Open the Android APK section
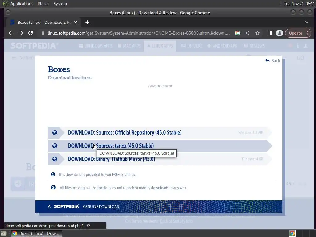 (222, 46)
